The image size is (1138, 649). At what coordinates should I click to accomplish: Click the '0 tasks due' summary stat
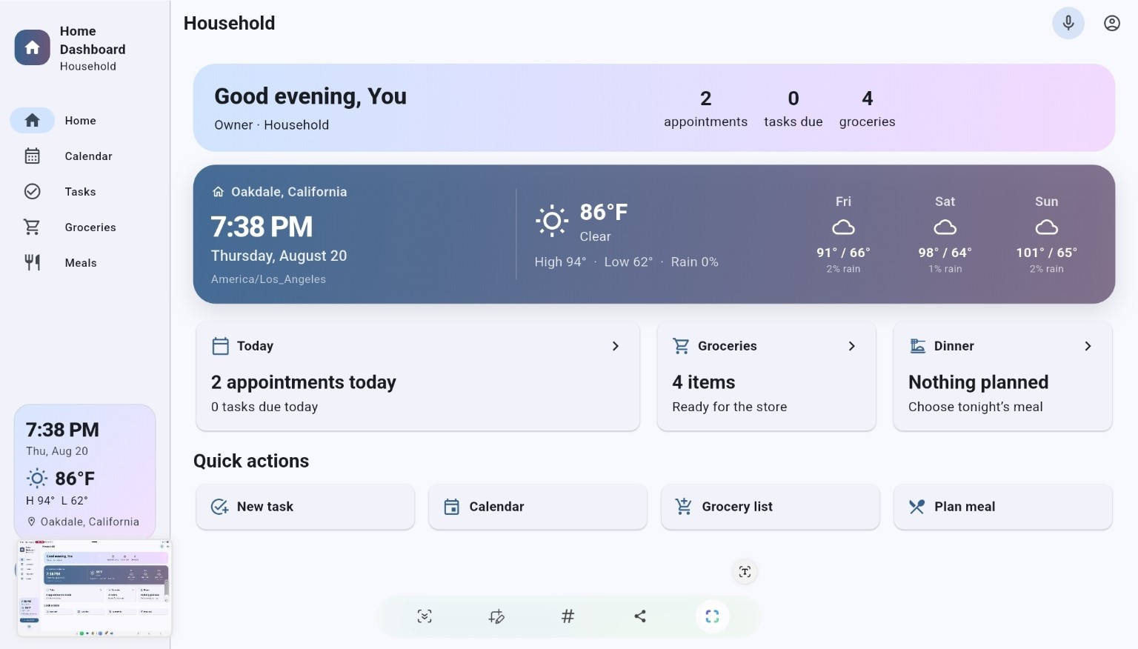click(x=793, y=109)
